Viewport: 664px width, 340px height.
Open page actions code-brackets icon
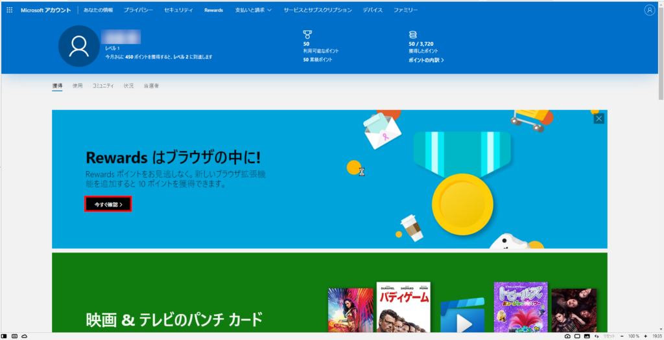597,336
